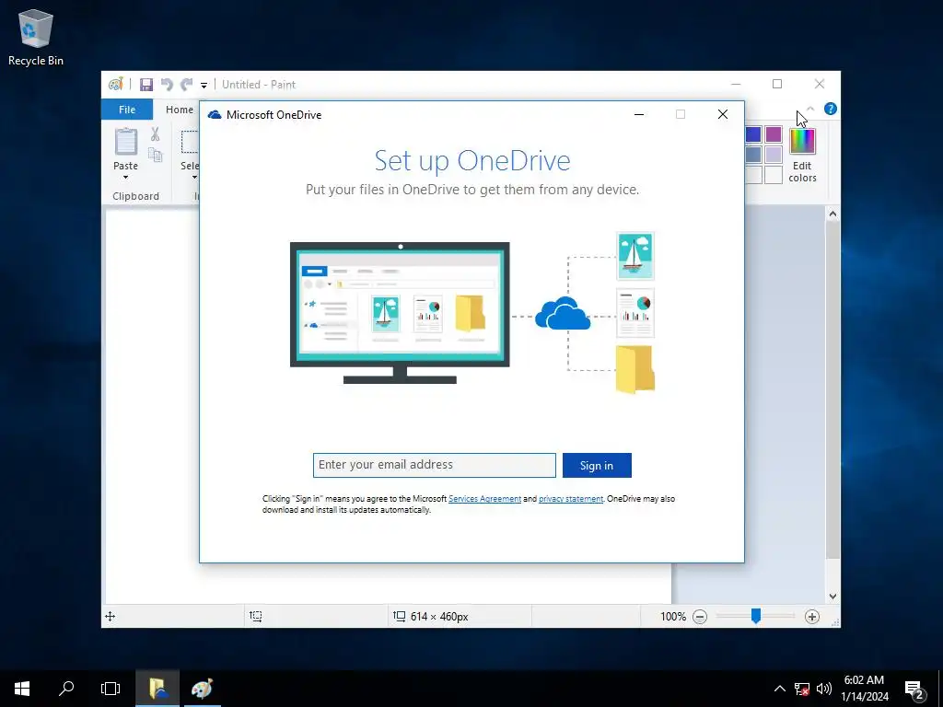The height and width of the screenshot is (707, 943).
Task: Click the up arrow of Paint's vertical scrollbar
Action: pyautogui.click(x=832, y=214)
